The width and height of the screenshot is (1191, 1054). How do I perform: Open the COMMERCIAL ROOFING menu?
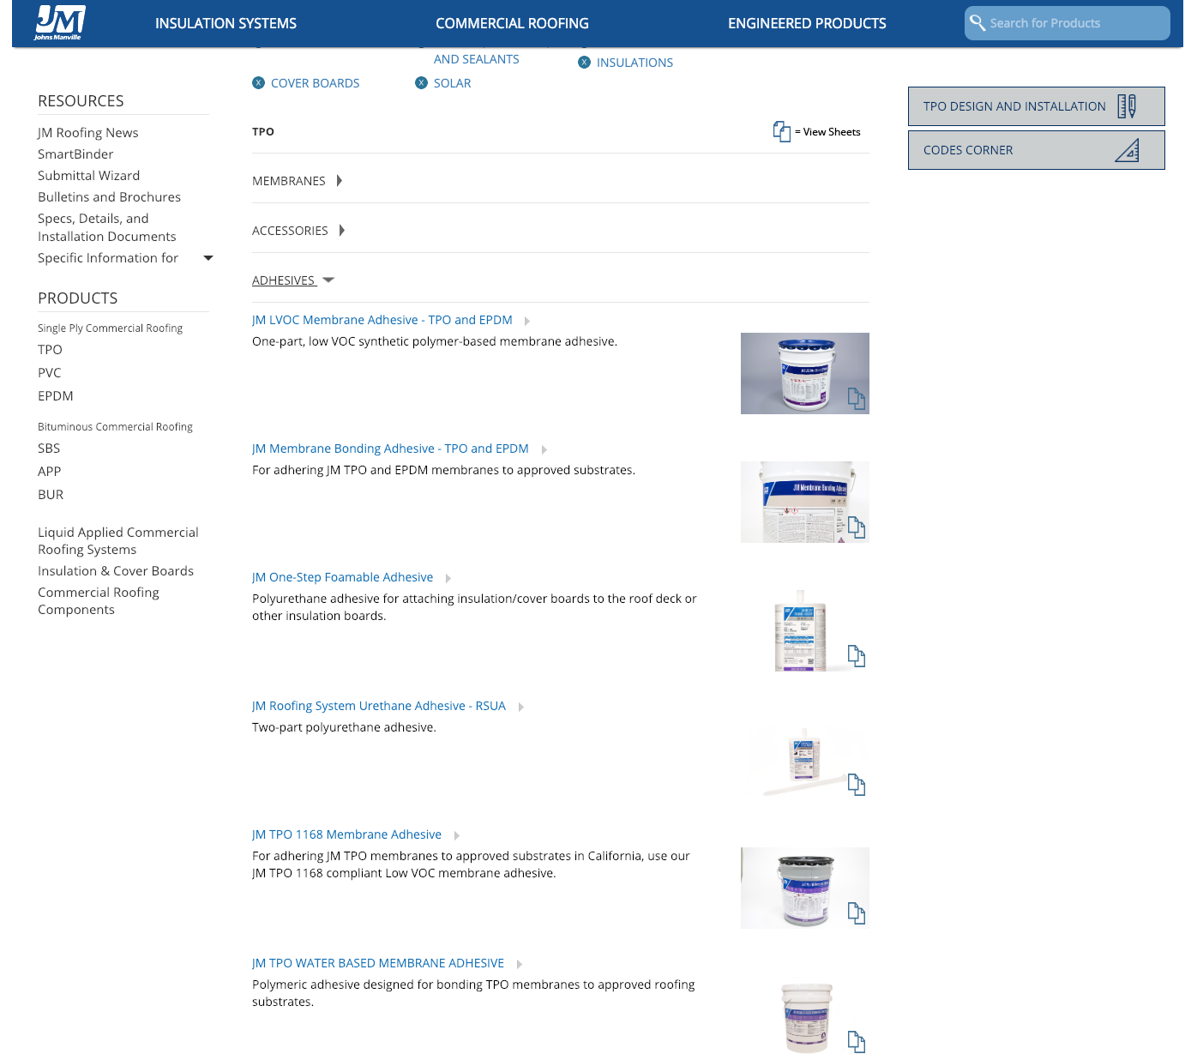512,23
